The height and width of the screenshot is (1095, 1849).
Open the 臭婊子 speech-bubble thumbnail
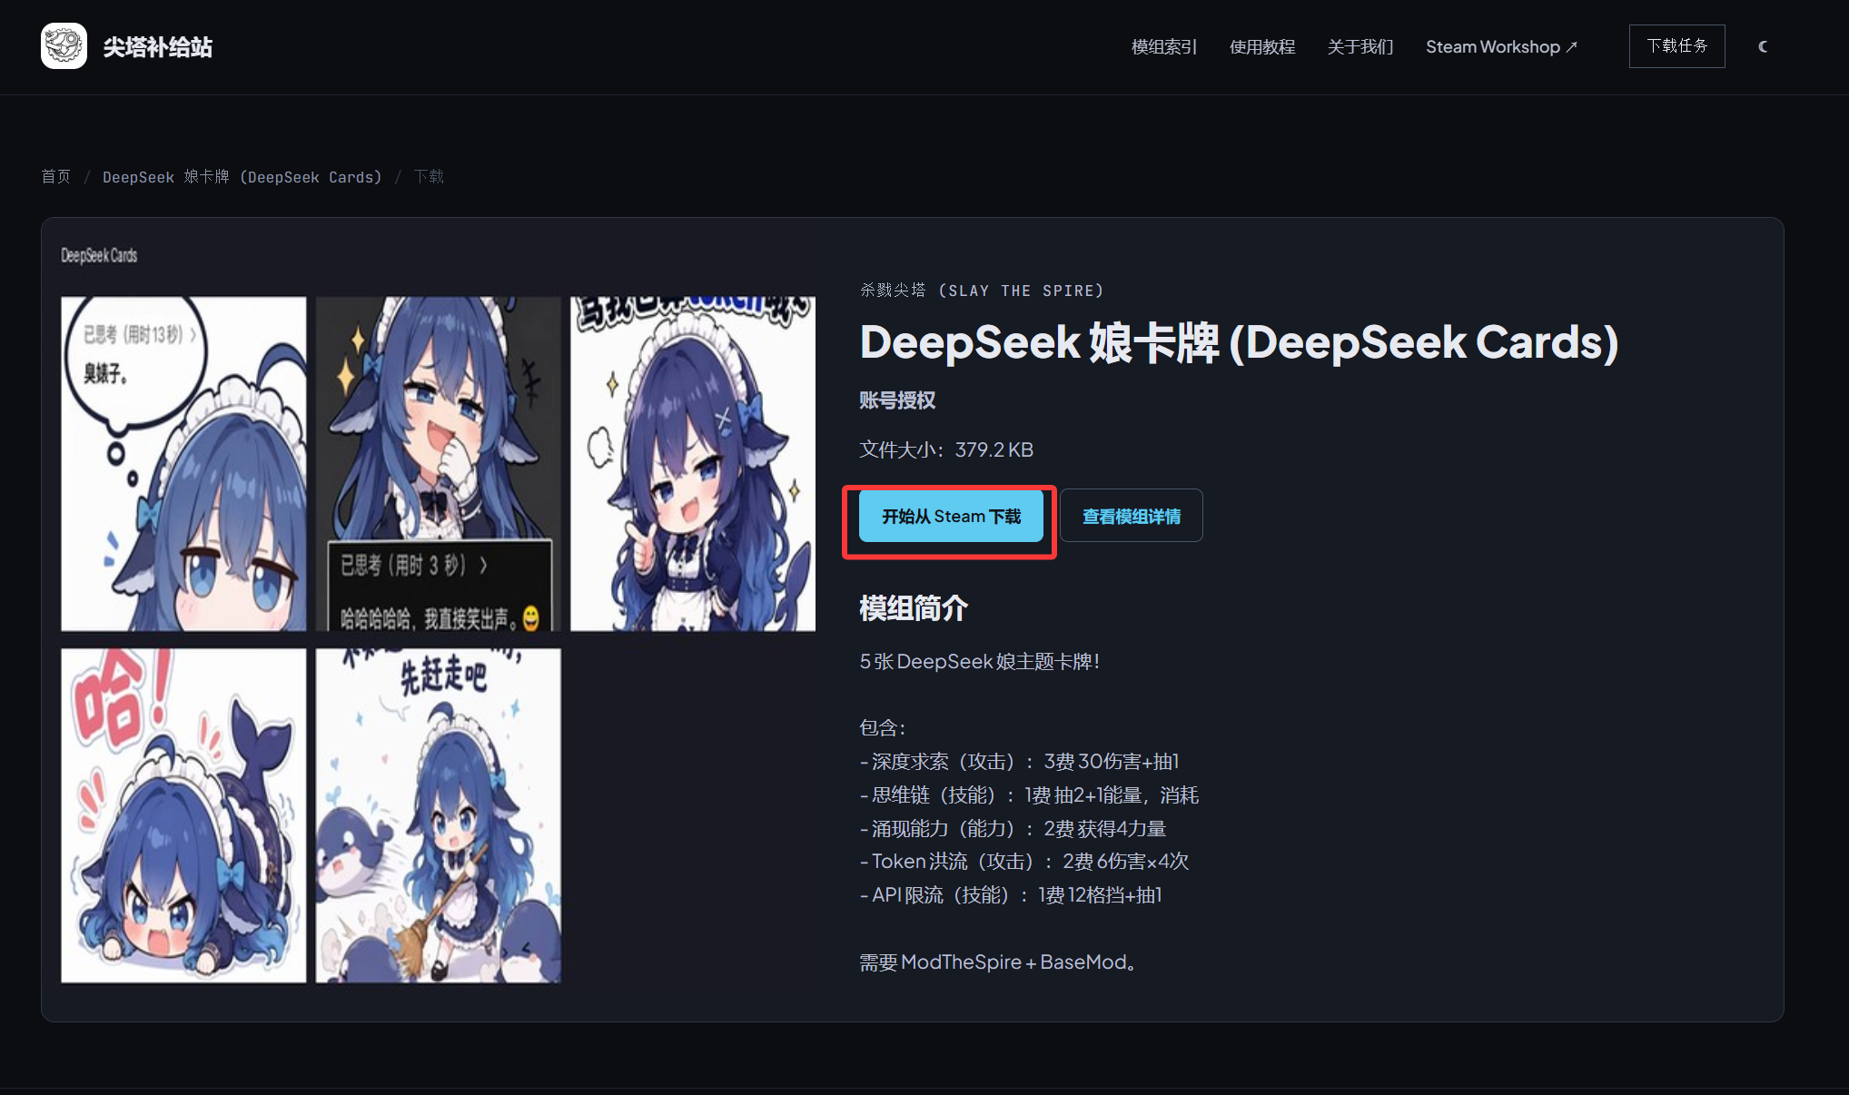[x=183, y=464]
